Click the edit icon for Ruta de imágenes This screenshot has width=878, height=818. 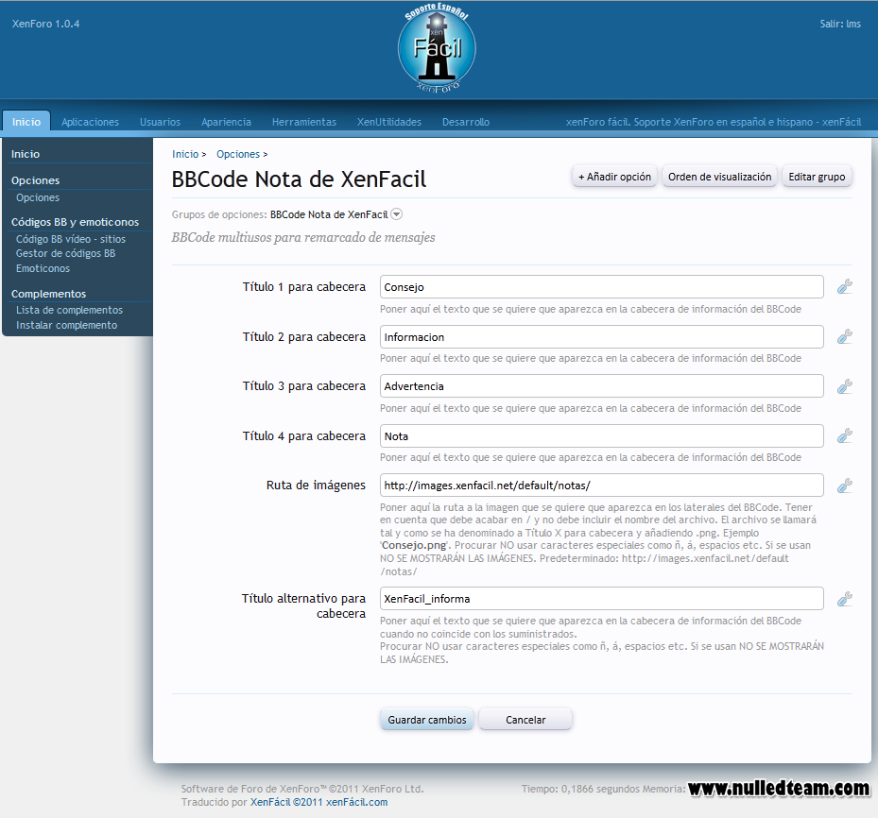(x=844, y=486)
